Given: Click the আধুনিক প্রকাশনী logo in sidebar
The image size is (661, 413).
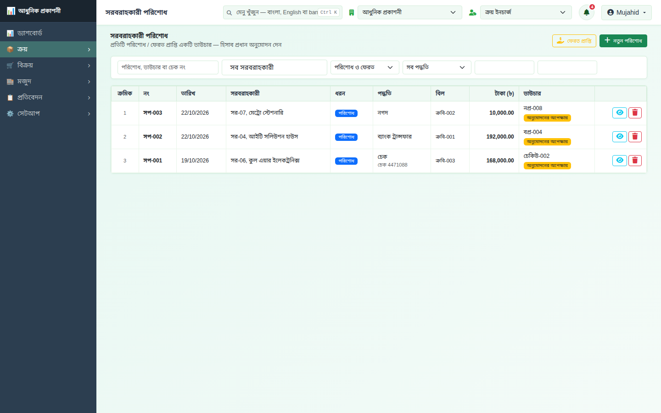Looking at the screenshot, I should [x=34, y=11].
